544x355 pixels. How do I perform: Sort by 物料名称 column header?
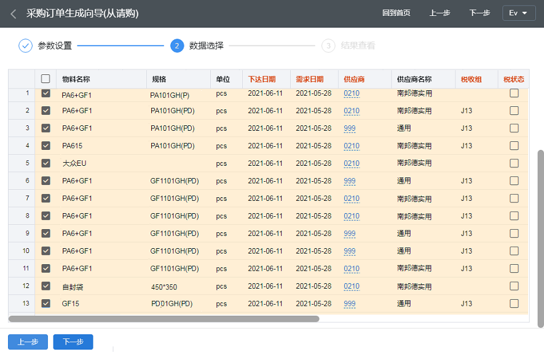(76, 79)
